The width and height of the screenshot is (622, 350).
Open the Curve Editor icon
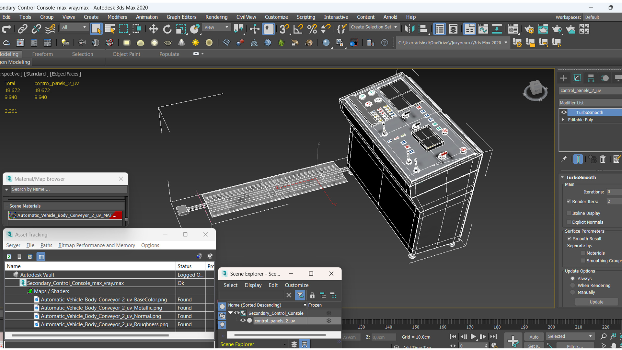point(483,29)
